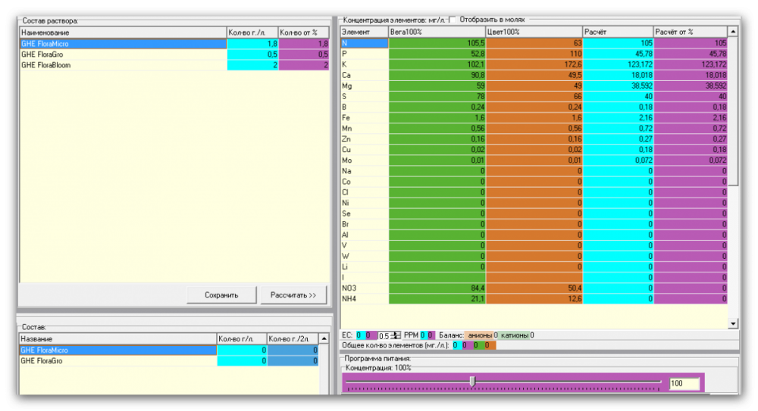Select the N element row label

coord(365,43)
